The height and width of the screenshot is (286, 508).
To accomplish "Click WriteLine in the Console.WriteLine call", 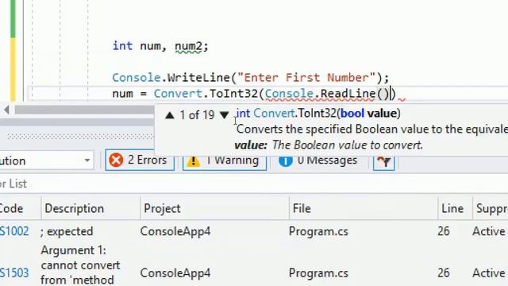I will point(198,78).
